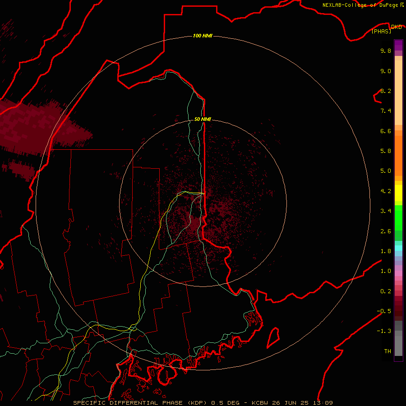Click the 7.4 scale value
Image resolution: width=406 pixels, height=406 pixels.
[386, 111]
